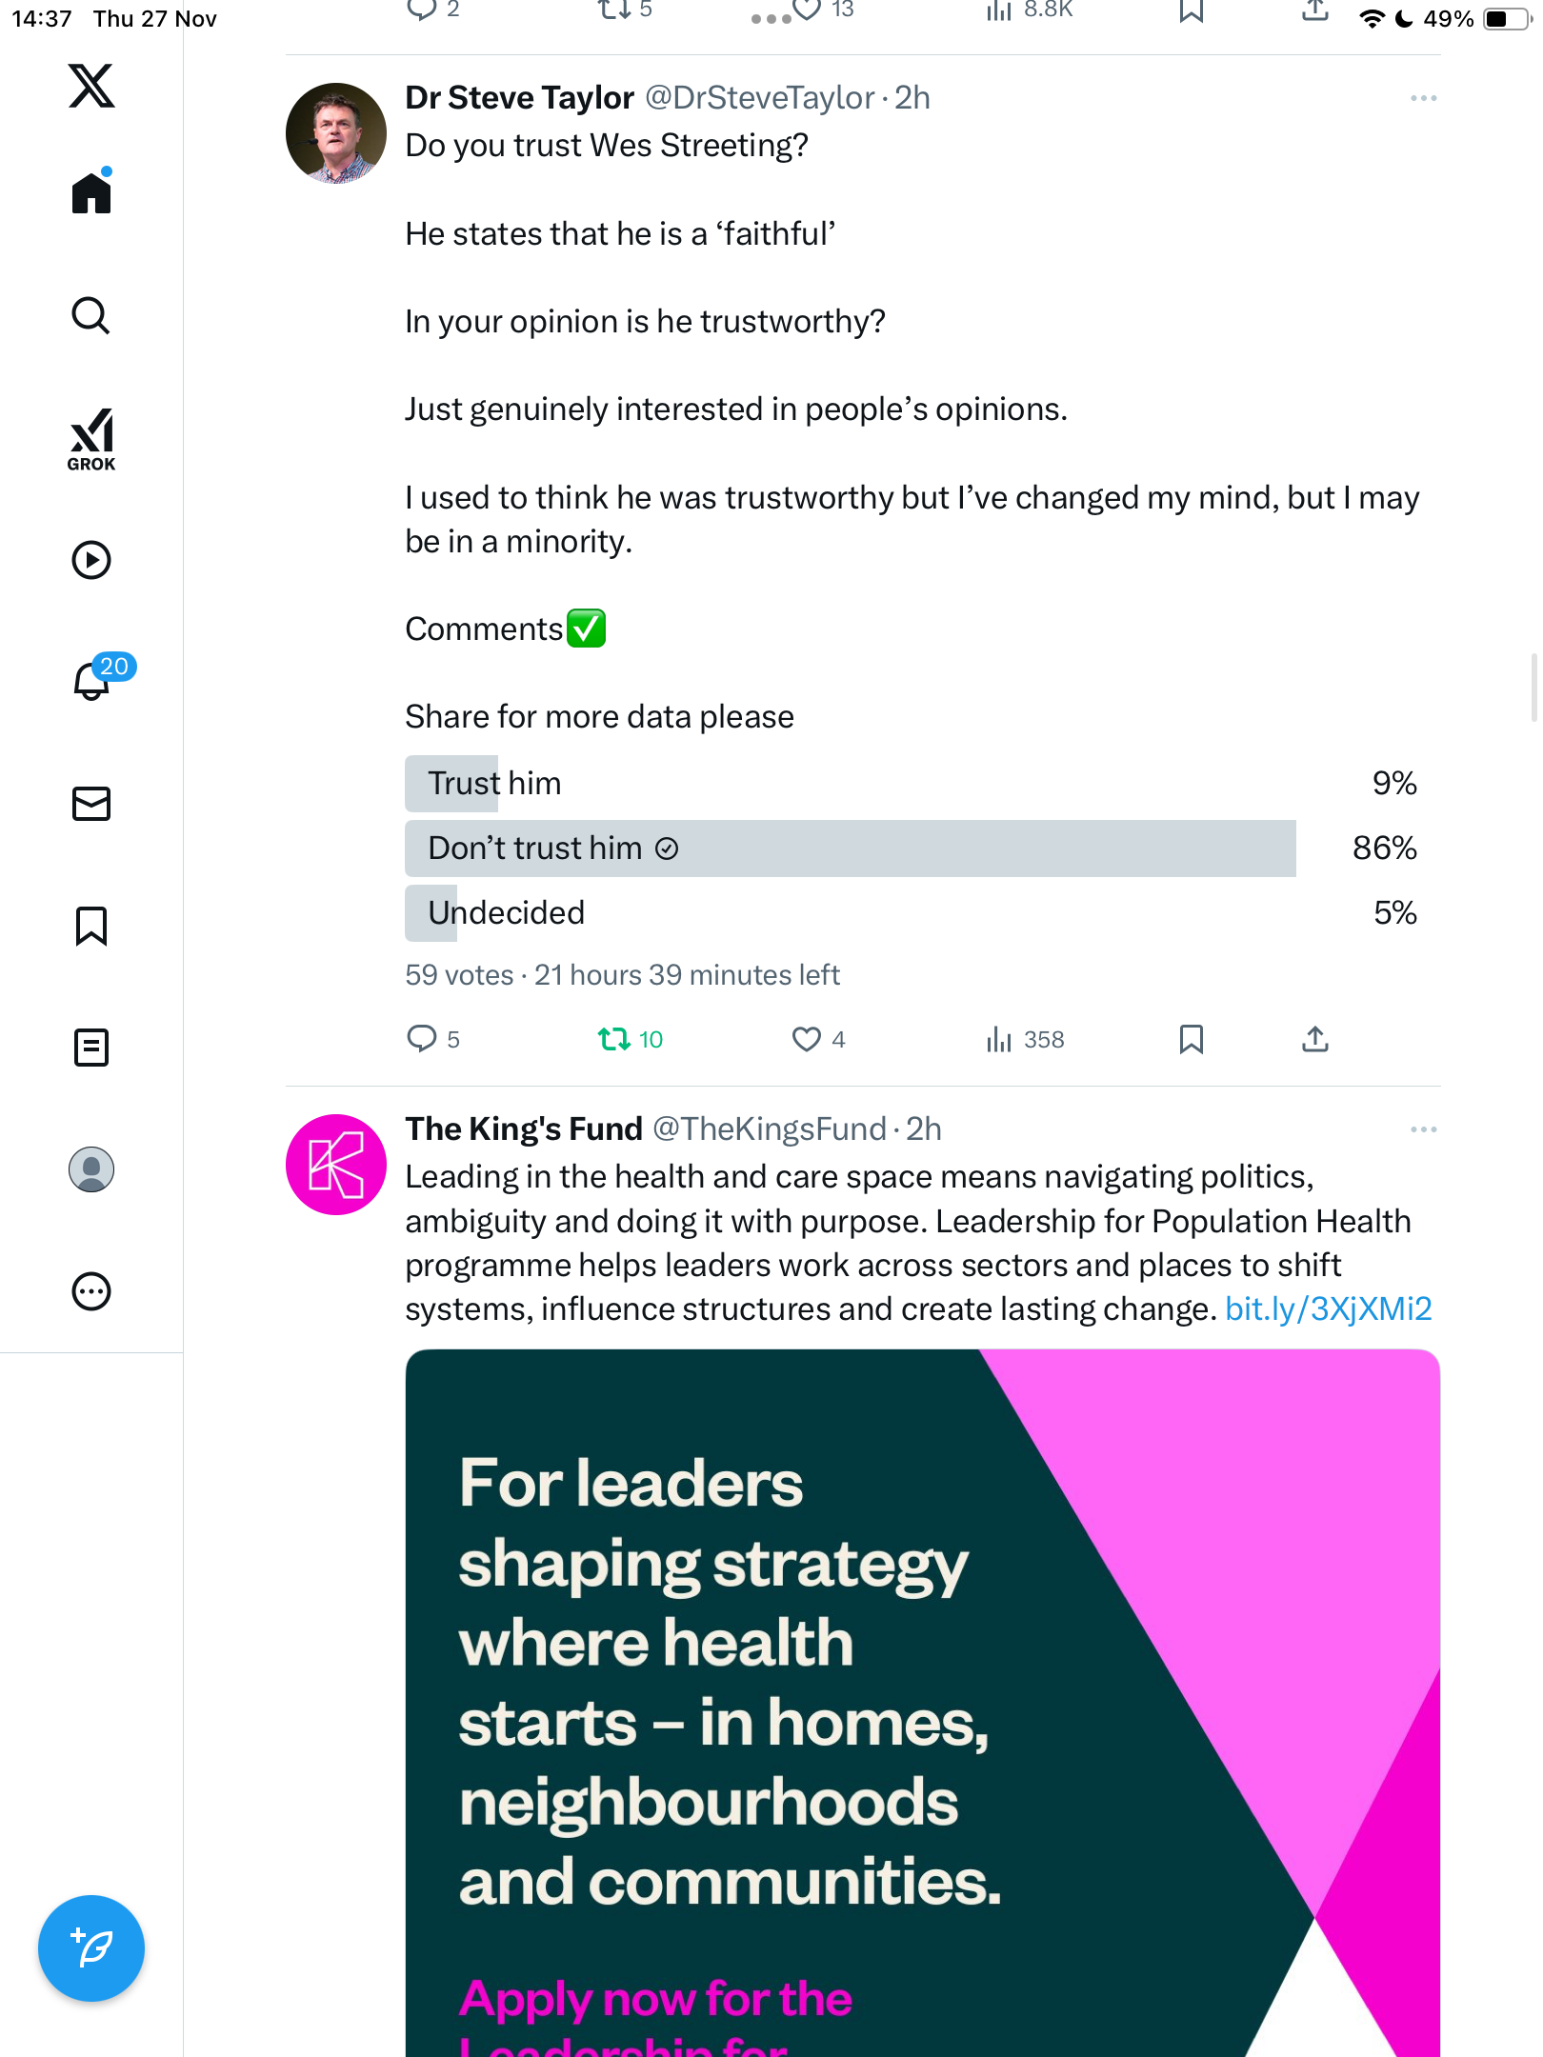View the 'Don't trust him' poll result
Screen dimensions: 1543x2057
coord(850,849)
